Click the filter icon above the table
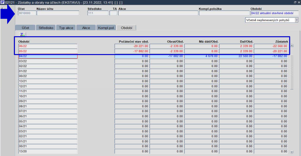This screenshot has width=301, height=156. pos(22,35)
